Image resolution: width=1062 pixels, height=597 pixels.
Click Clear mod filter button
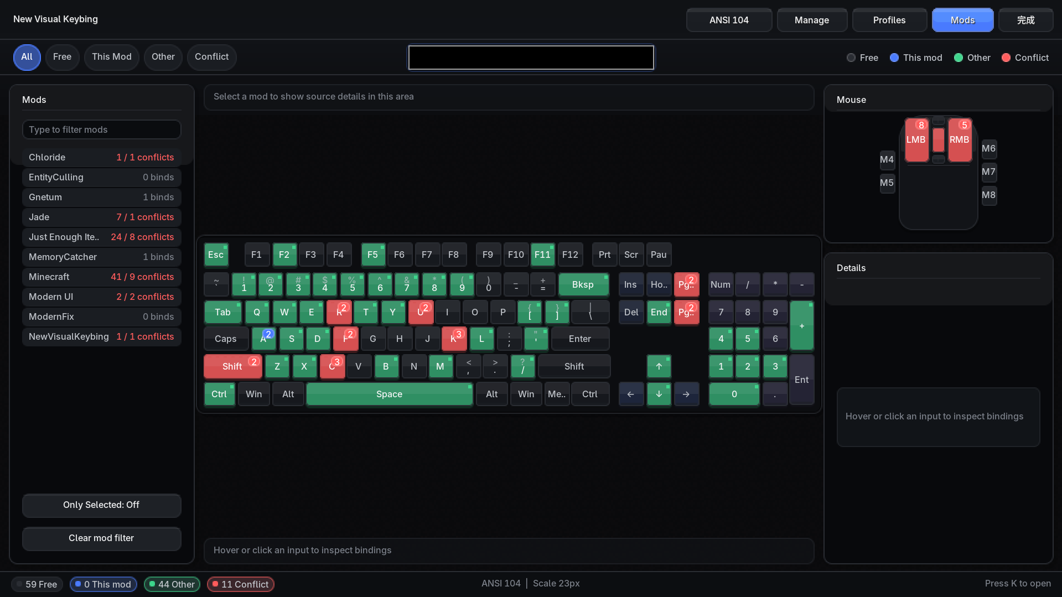coord(102,538)
